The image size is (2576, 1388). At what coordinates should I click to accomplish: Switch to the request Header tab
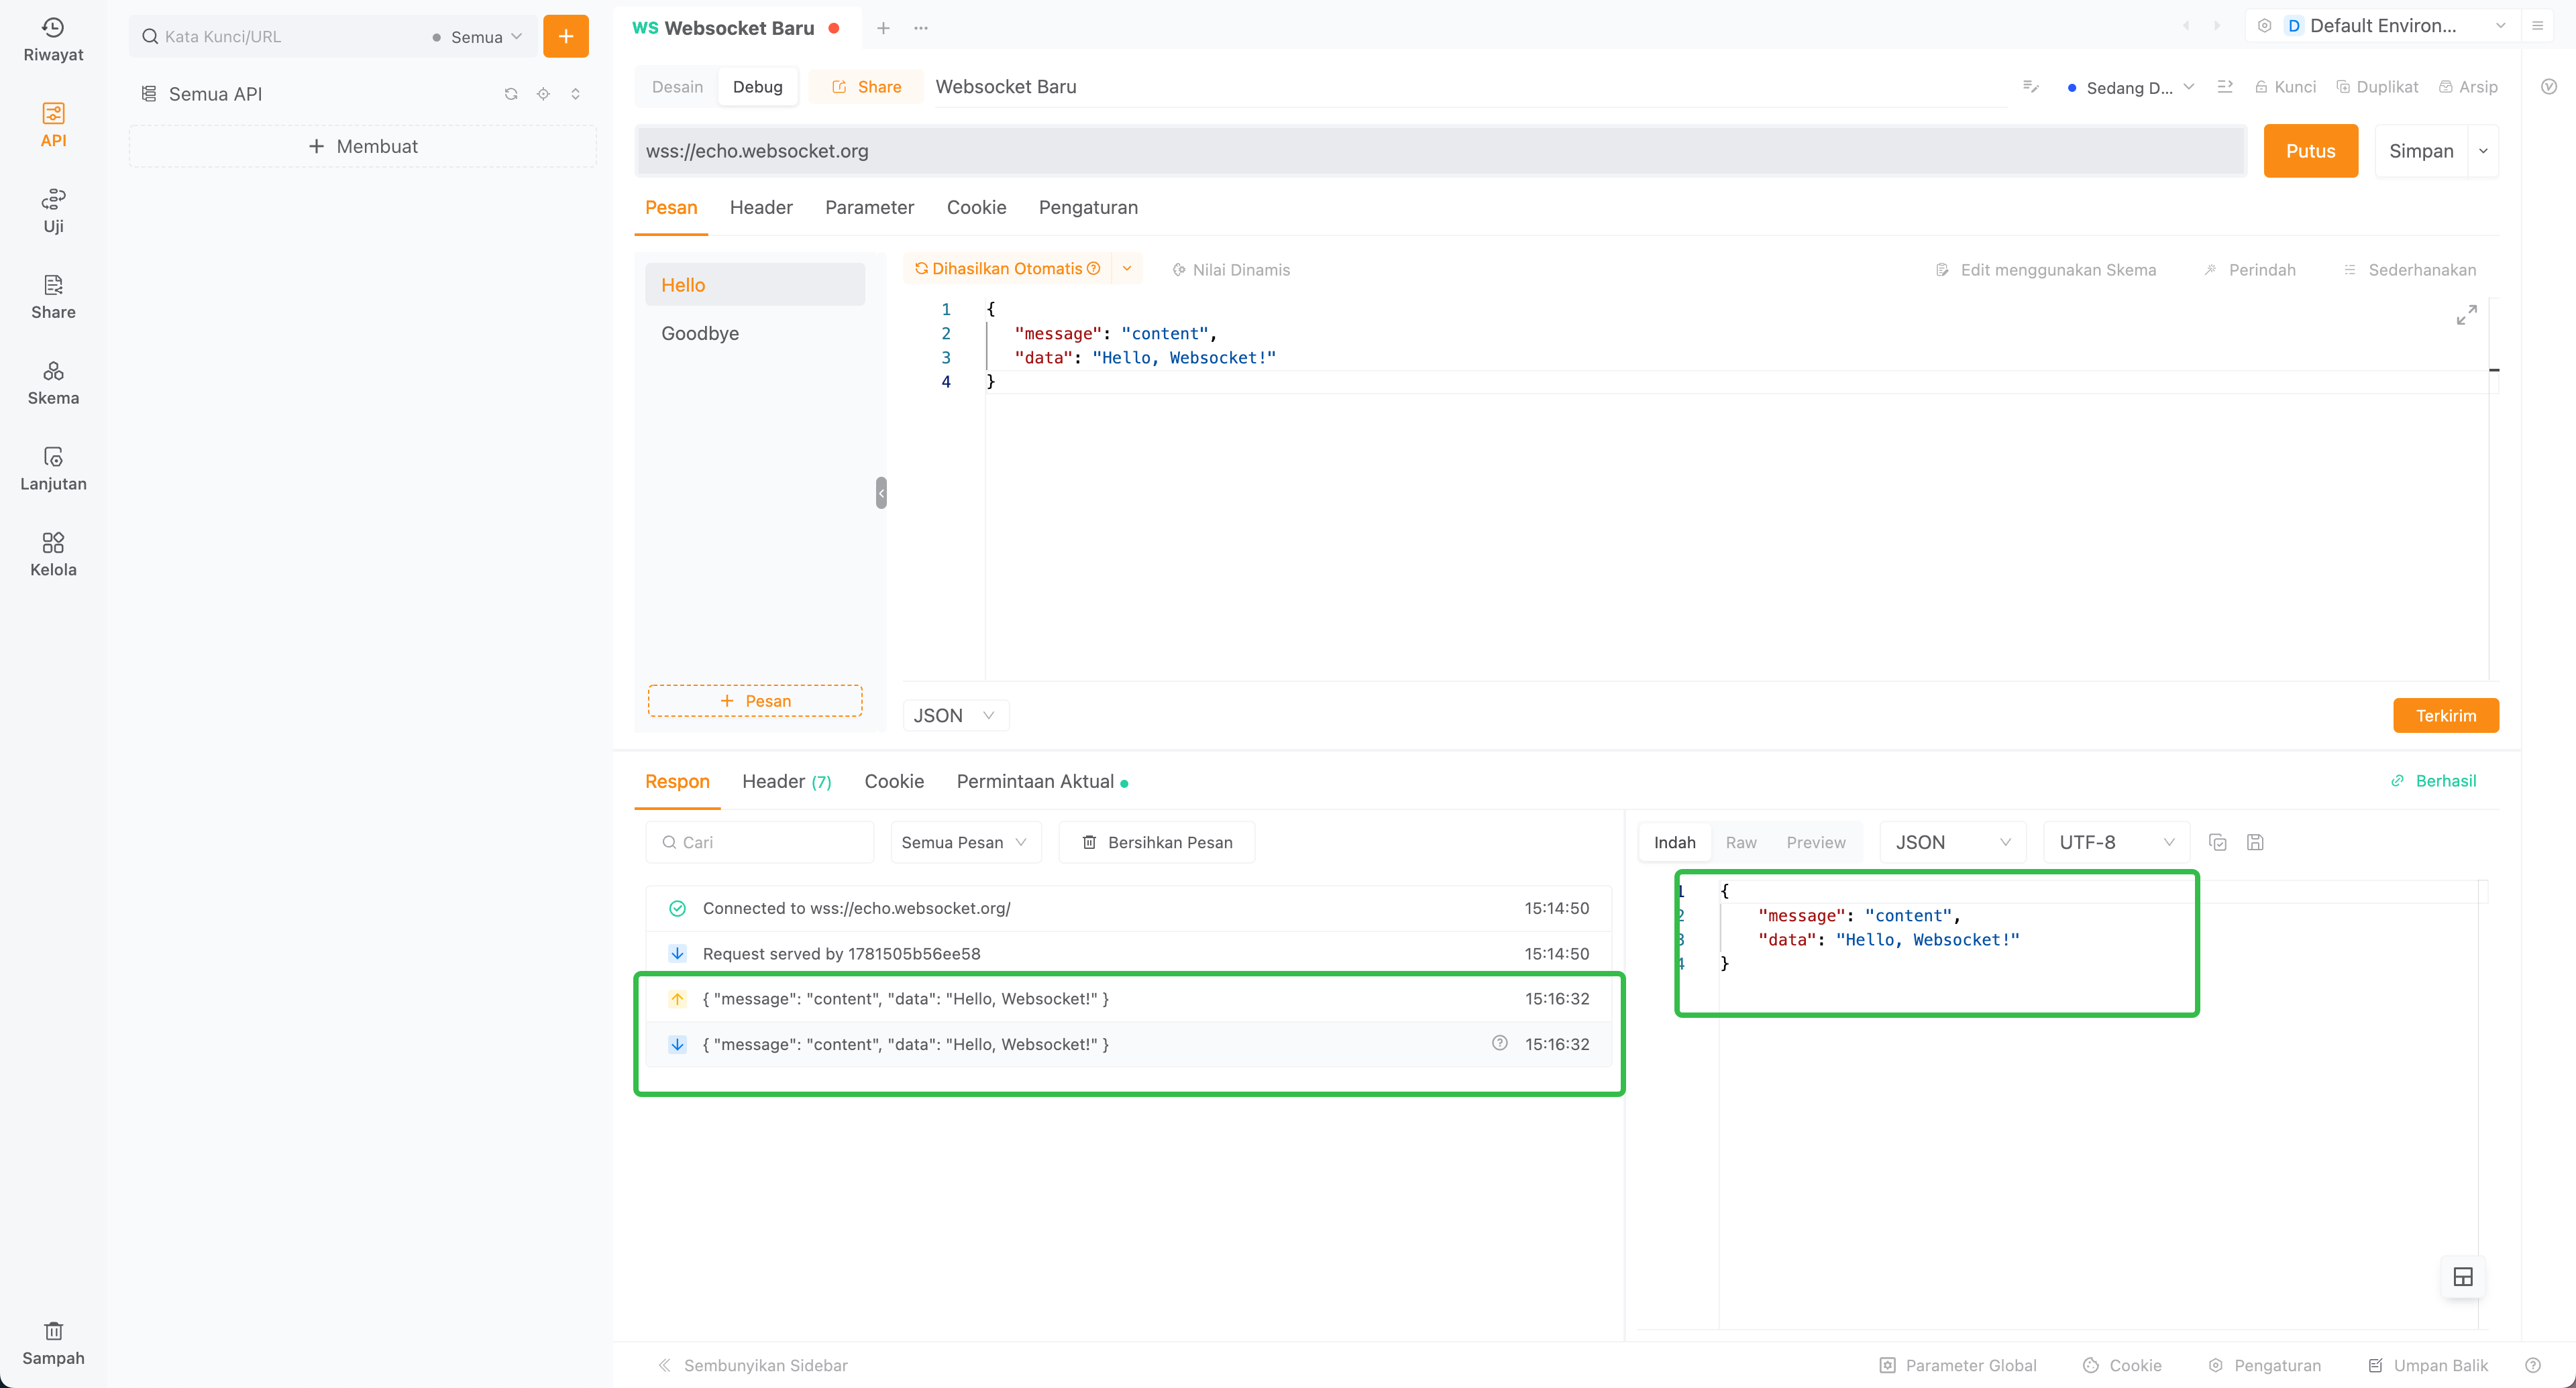click(761, 208)
